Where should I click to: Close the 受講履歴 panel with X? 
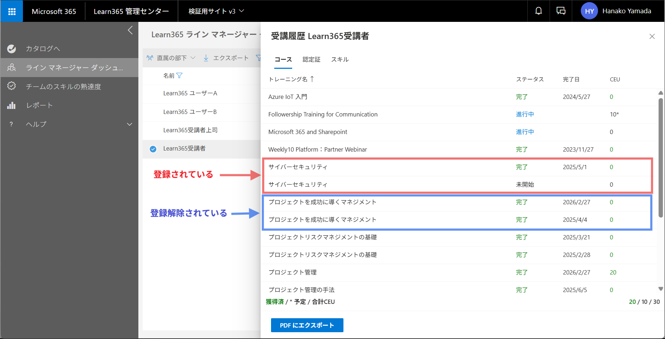pyautogui.click(x=652, y=37)
